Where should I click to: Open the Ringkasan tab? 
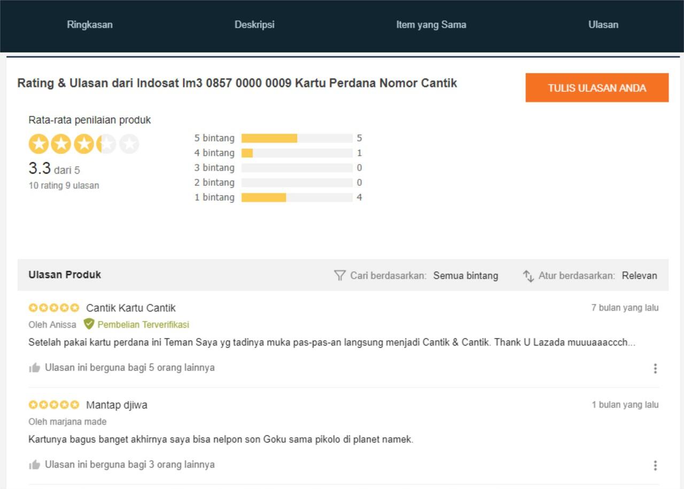[x=90, y=25]
